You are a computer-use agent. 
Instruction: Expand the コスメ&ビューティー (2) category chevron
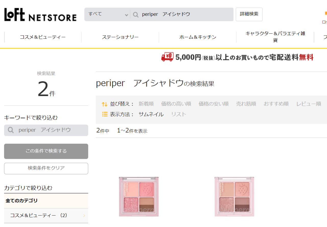84,216
